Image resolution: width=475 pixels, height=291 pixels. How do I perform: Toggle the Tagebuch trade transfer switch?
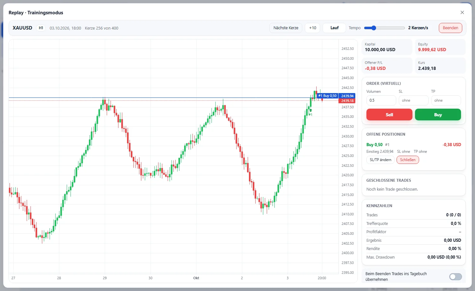pos(456,277)
